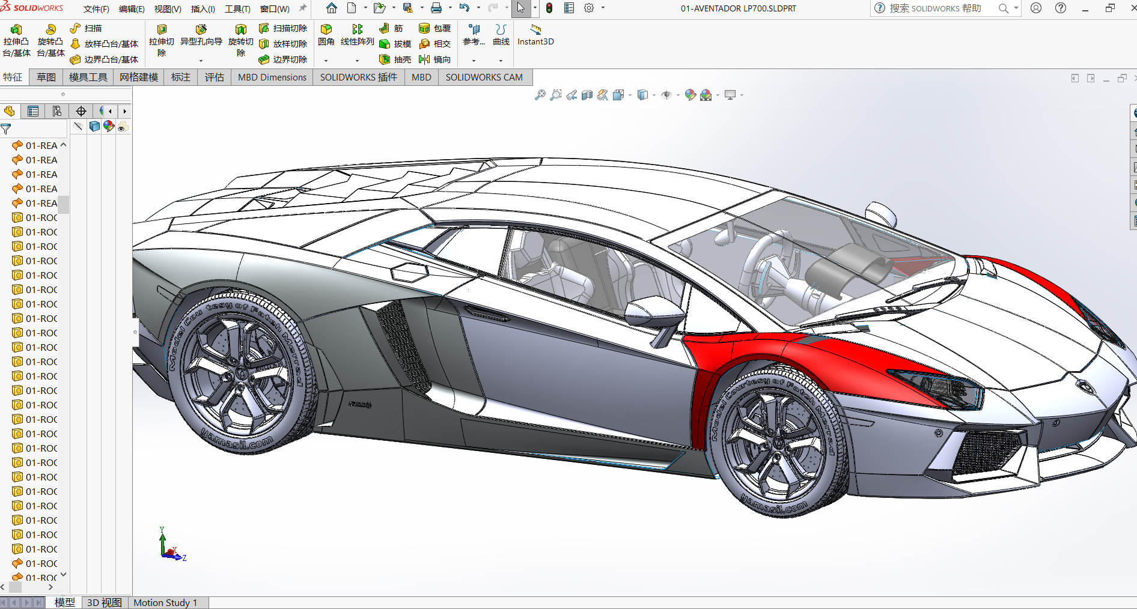
Task: Click the Rebuild traffic light icon
Action: point(549,8)
